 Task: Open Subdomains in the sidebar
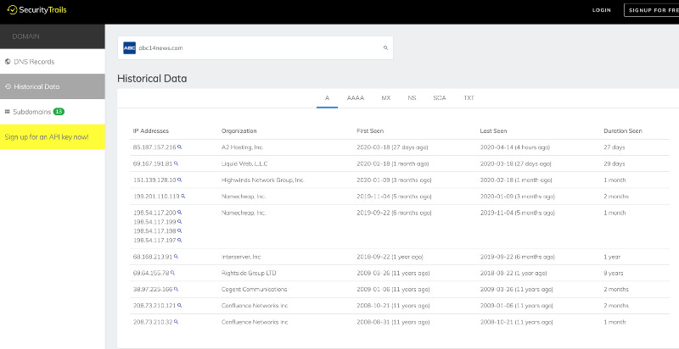53,112
